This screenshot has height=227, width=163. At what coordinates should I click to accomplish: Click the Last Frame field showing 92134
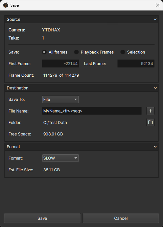click(136, 64)
